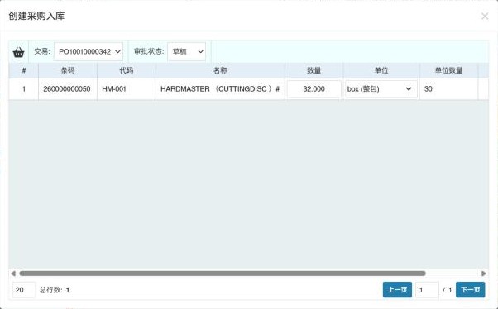Select name cell HARDMASTER (CUTTINGDISC)

(x=220, y=89)
